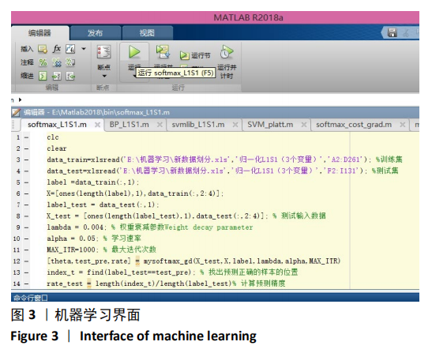This screenshot has width=432, height=353.
Task: Switch to the 发布 ribbon tab
Action: coord(96,33)
